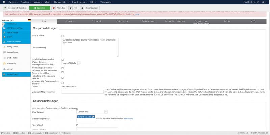Remove English (en-GB) language tag
This screenshot has width=270, height=135.
coord(92,117)
